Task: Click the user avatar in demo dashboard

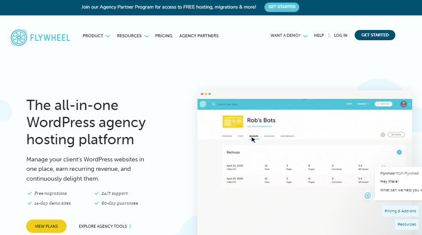Action: [404, 104]
